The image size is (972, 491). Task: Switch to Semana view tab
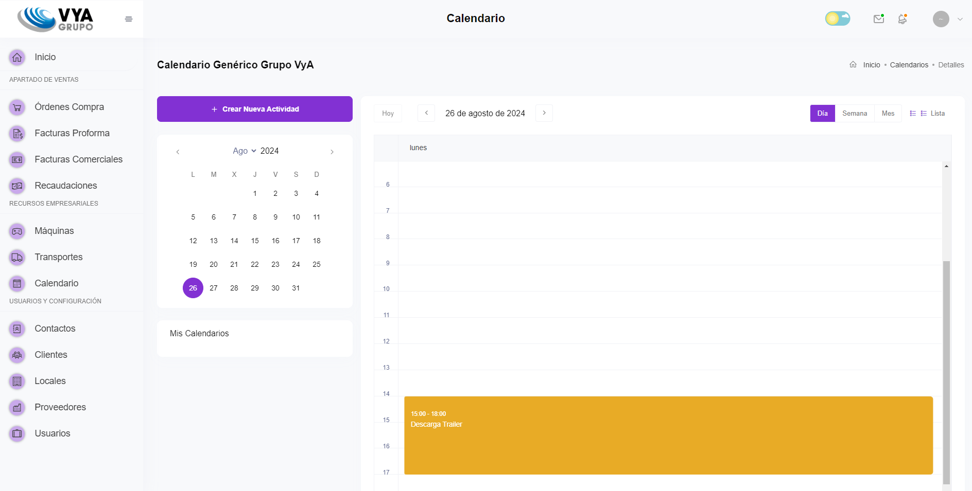point(855,113)
